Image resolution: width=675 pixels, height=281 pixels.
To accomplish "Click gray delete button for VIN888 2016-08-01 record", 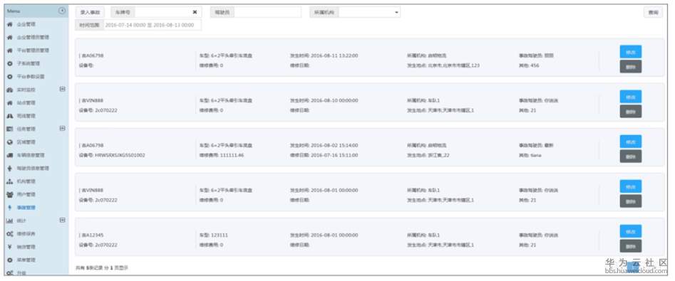I will [631, 201].
